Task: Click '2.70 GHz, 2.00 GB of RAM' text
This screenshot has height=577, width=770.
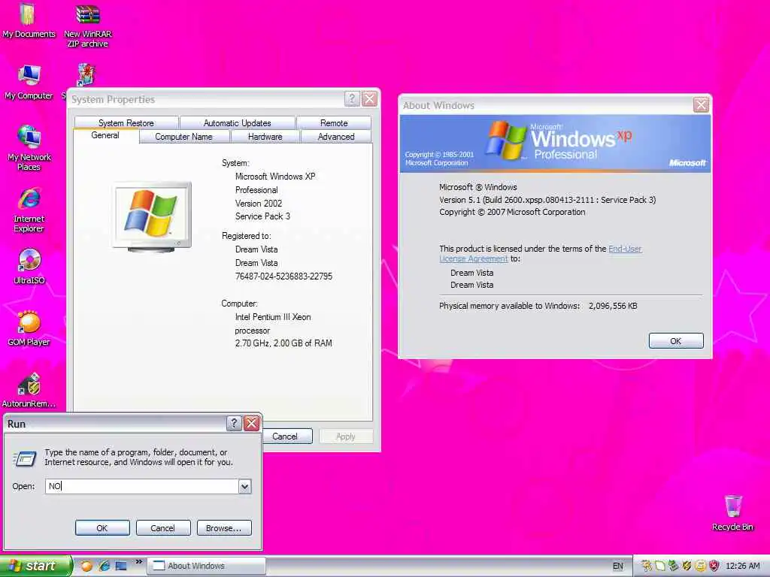Action: coord(283,343)
